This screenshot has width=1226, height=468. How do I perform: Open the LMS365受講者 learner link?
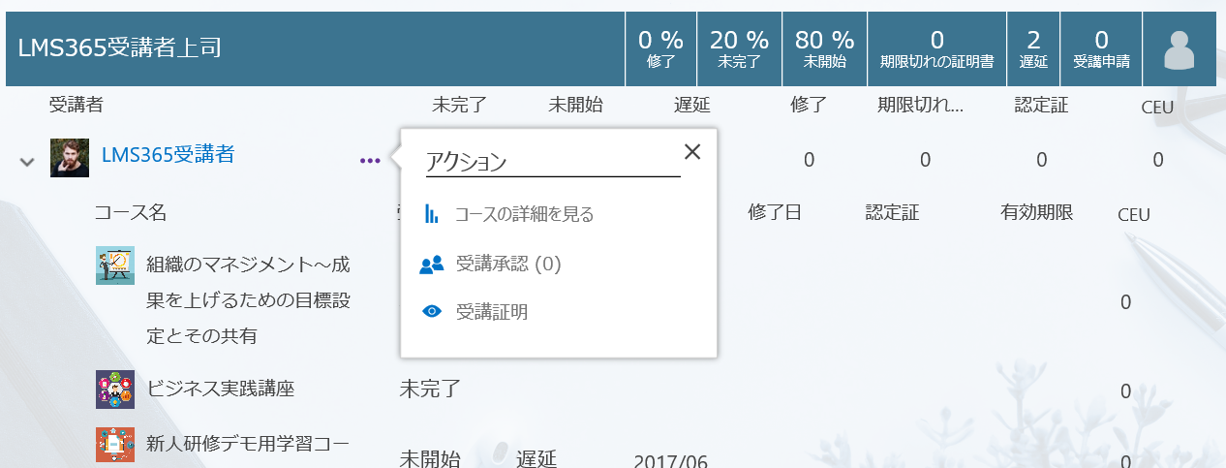point(168,153)
